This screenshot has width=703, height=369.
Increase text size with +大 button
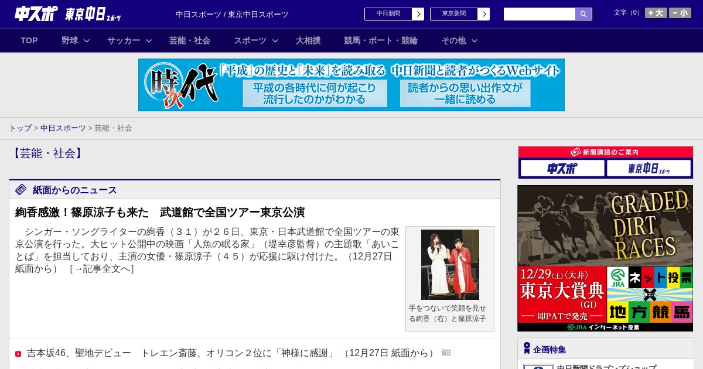tap(656, 13)
